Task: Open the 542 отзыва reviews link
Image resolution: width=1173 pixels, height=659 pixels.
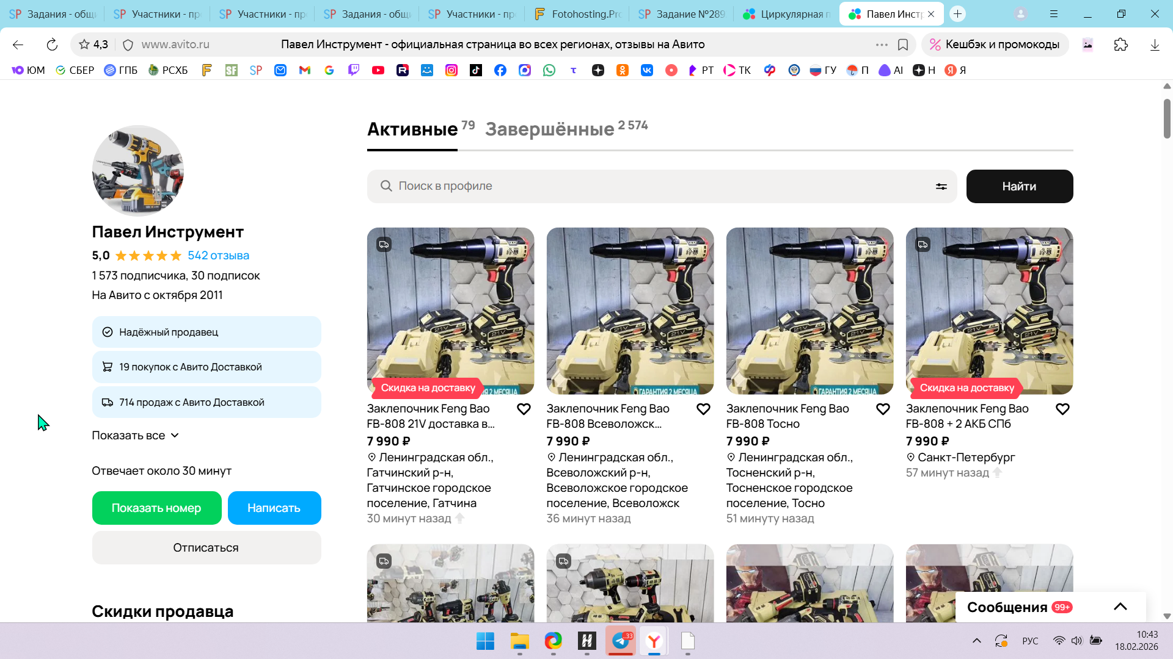Action: [218, 256]
